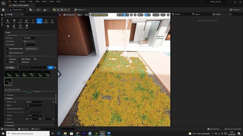Toggle the blue foliage paint filter button
Viewport: 243px width, 136px height.
coord(50,68)
